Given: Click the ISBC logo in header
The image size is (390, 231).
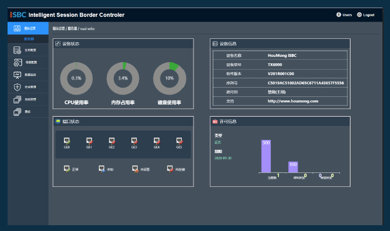Looking at the screenshot, I should [18, 15].
